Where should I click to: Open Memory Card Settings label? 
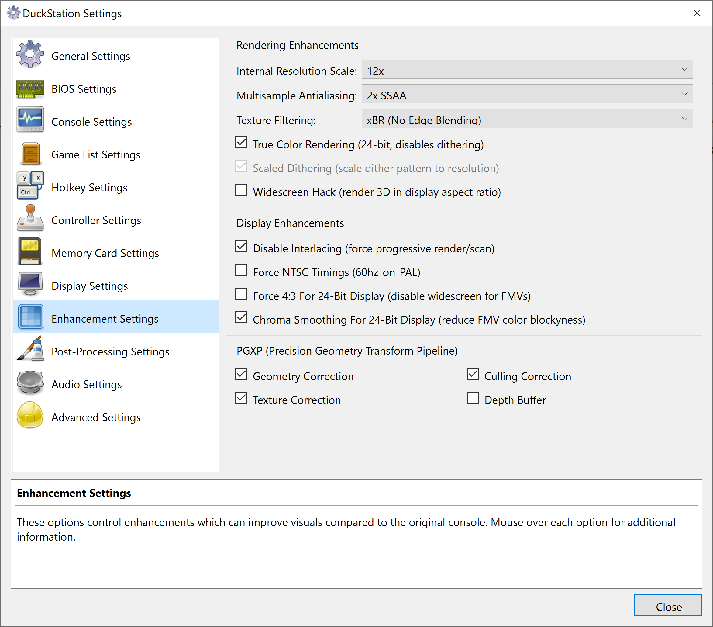tap(105, 253)
